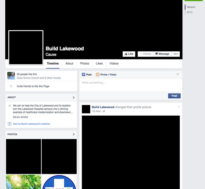The height and width of the screenshot is (189, 205).
Task: Click the invite friends person icon
Action: [x=11, y=86]
